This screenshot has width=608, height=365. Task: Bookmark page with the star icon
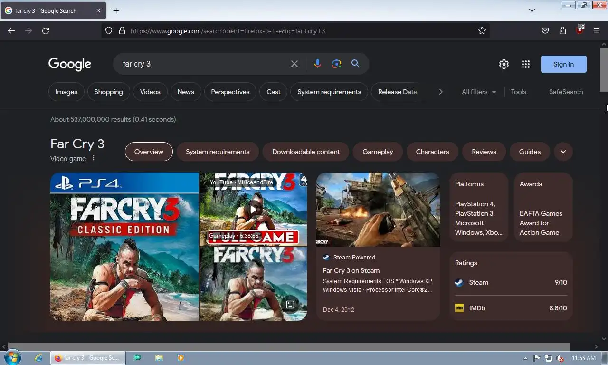tap(482, 31)
